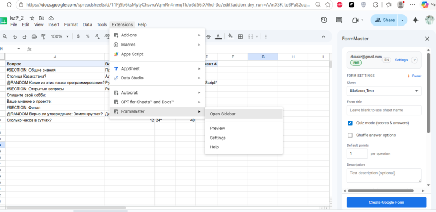Open the name box dropdown arrow

point(19,49)
